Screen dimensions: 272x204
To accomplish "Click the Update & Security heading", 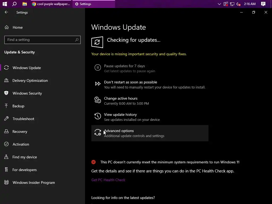I will (x=19, y=52).
